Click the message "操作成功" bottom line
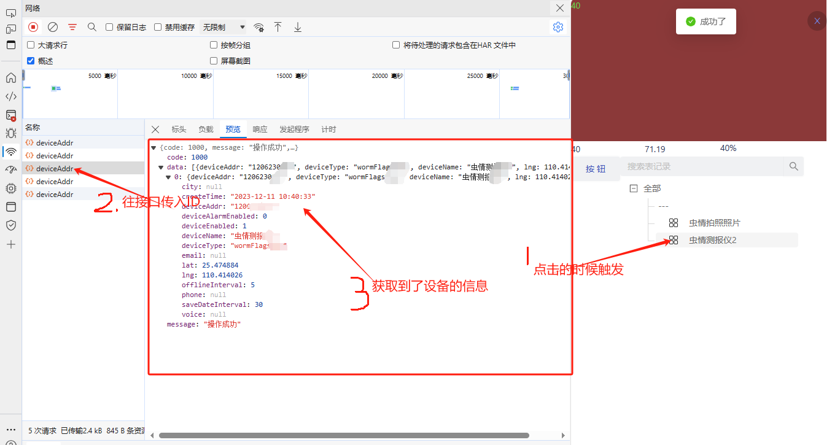Screen dimensions: 832x445 204,324
